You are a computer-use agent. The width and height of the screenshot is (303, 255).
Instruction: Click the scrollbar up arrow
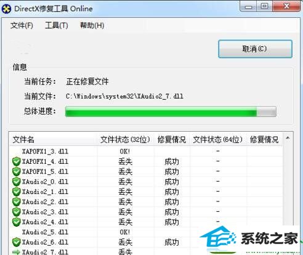click(x=288, y=138)
